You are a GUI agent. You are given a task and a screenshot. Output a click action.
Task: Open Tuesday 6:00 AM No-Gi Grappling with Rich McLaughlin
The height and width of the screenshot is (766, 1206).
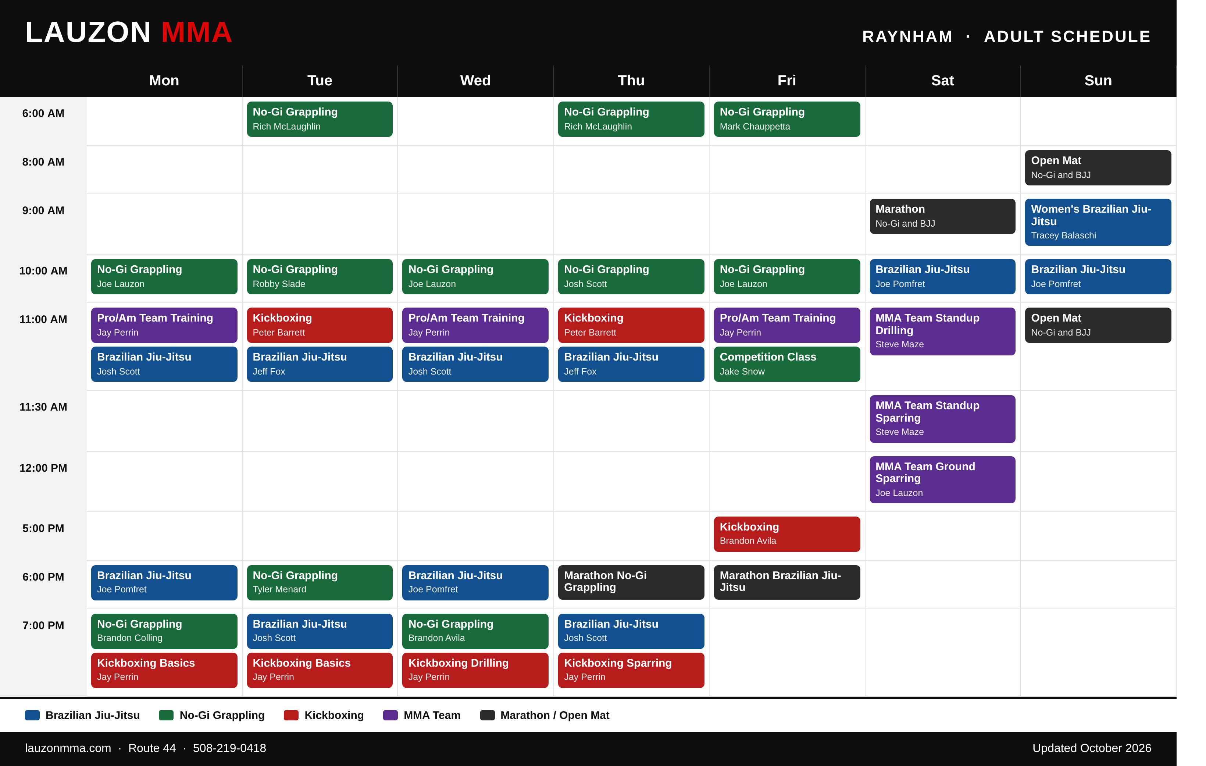pyautogui.click(x=320, y=119)
